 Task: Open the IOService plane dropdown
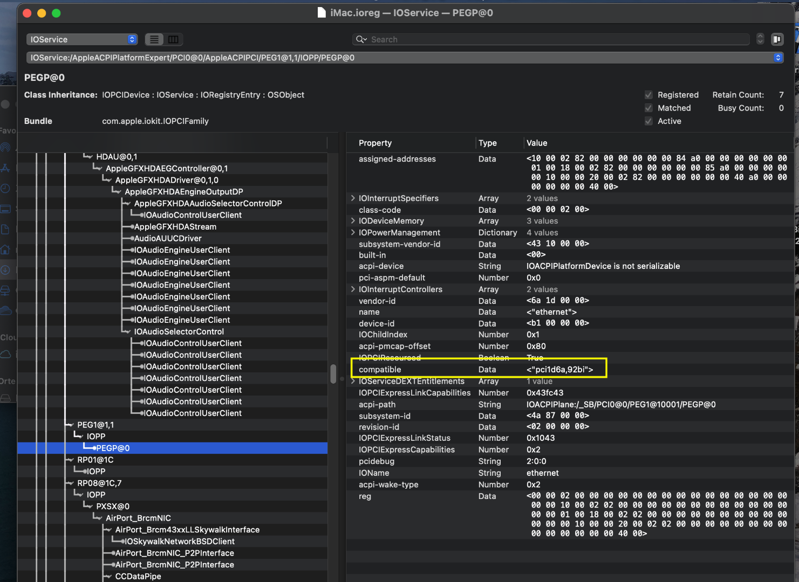coord(82,39)
